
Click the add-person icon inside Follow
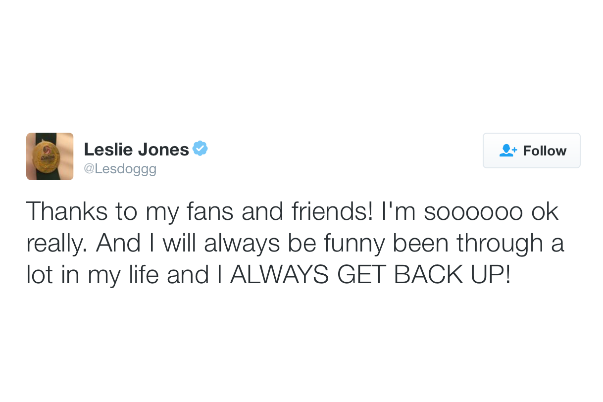tap(508, 151)
